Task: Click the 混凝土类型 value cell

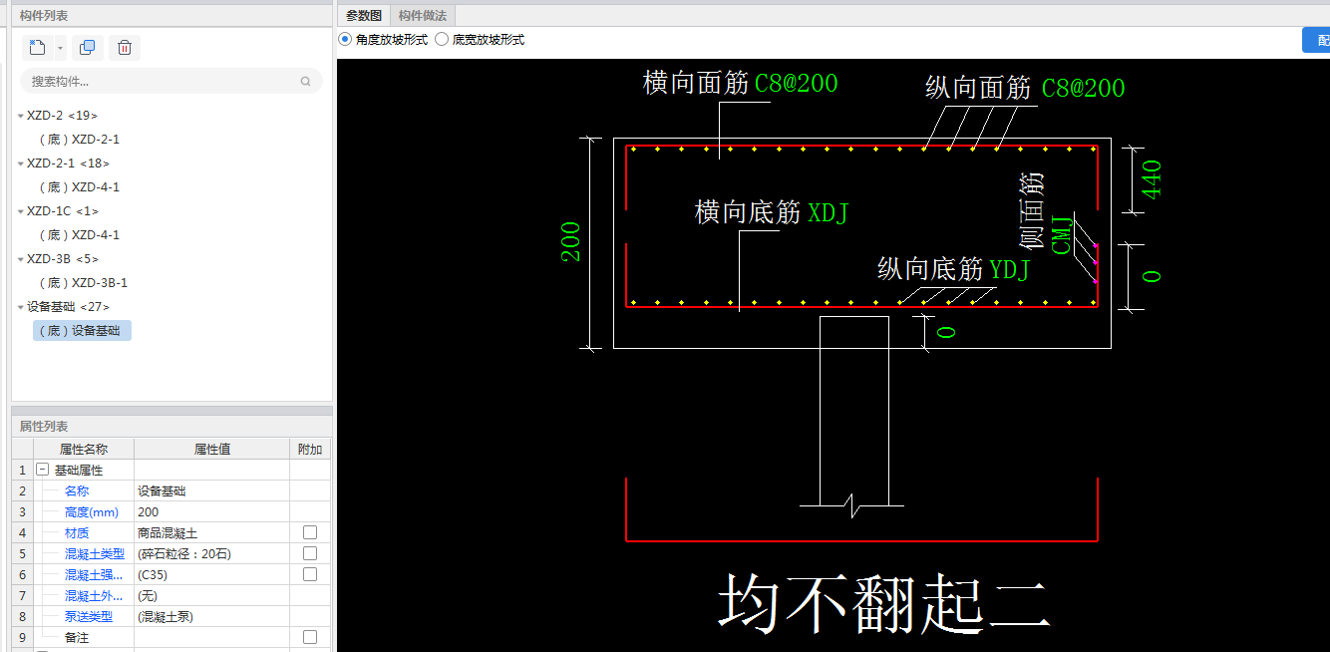Action: [x=211, y=553]
